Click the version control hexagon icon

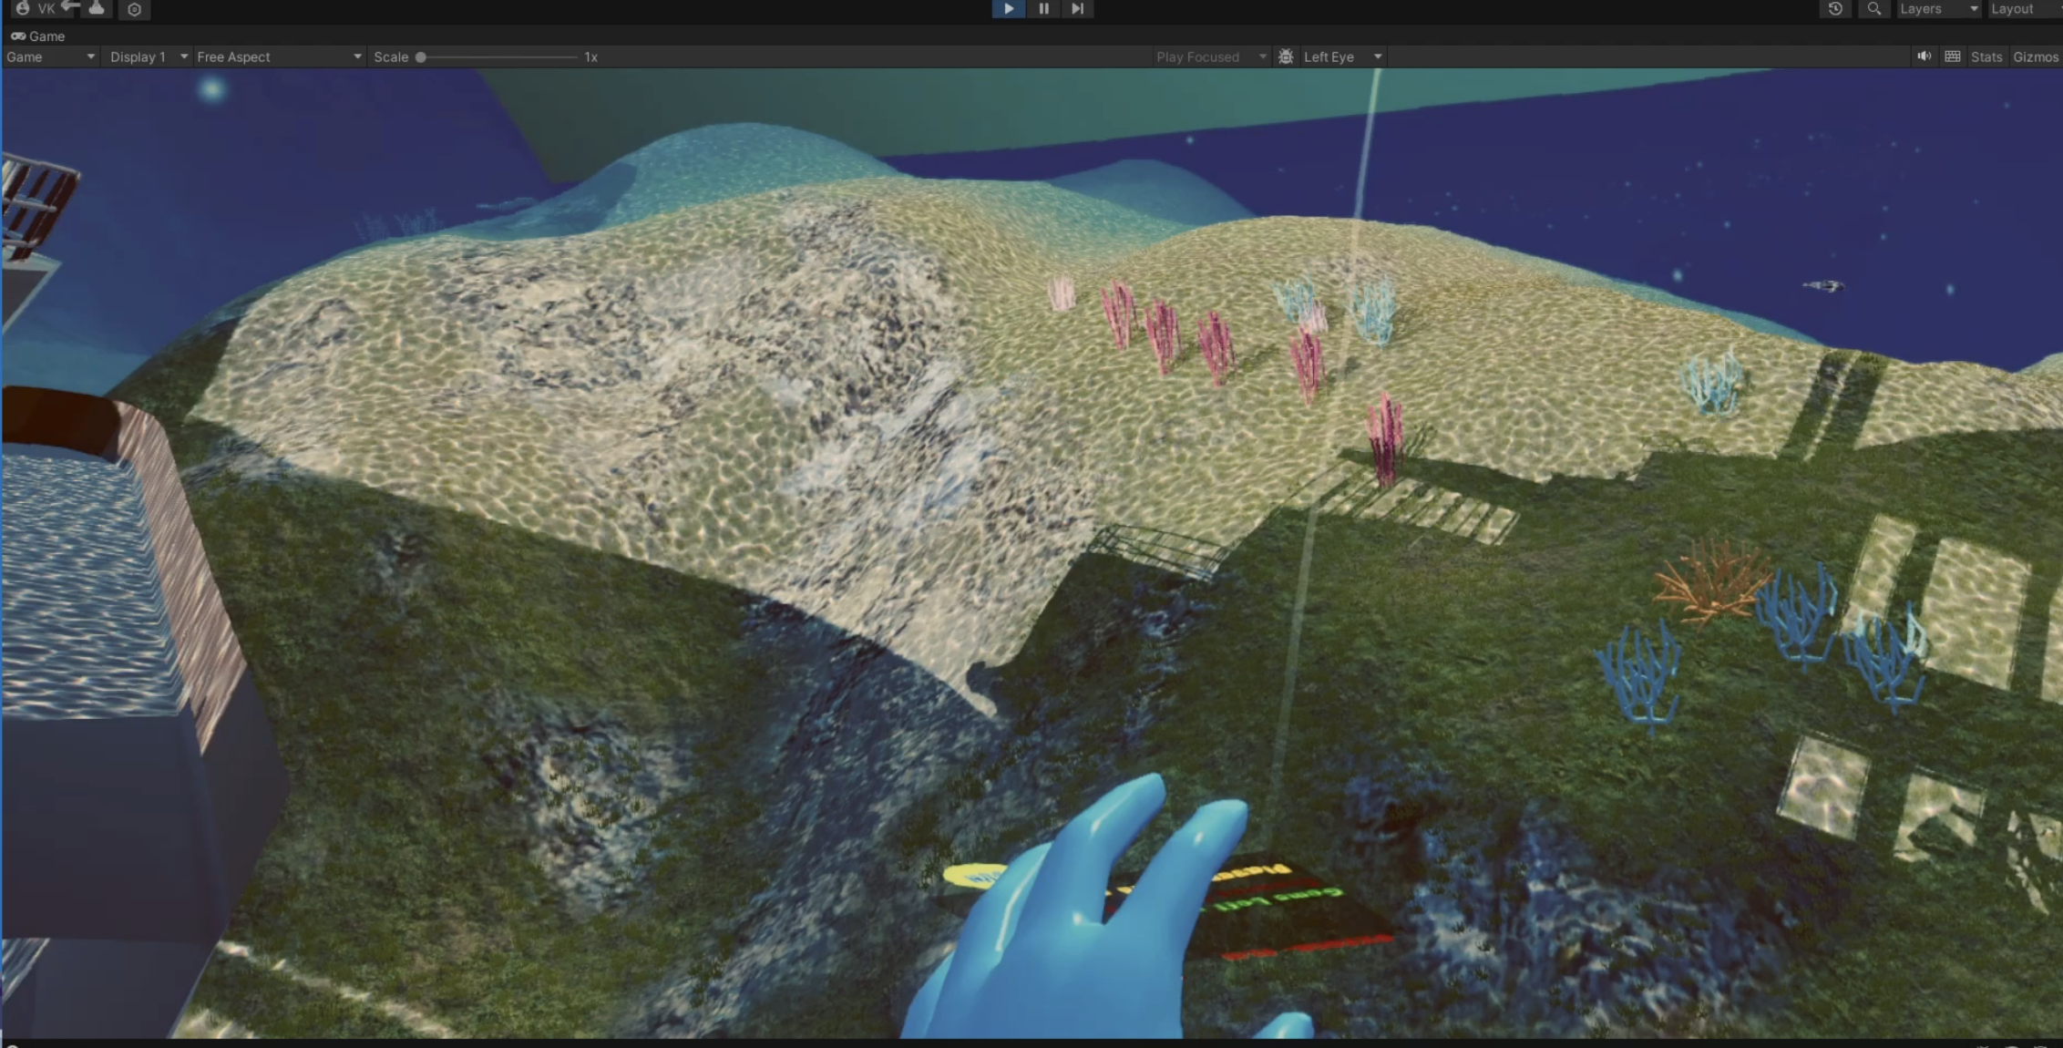click(134, 9)
